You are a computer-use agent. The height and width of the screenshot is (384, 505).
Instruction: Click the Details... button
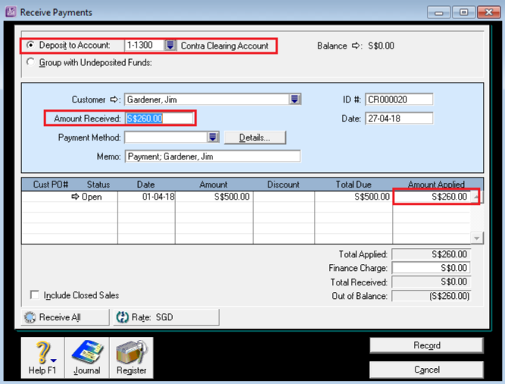(x=255, y=137)
